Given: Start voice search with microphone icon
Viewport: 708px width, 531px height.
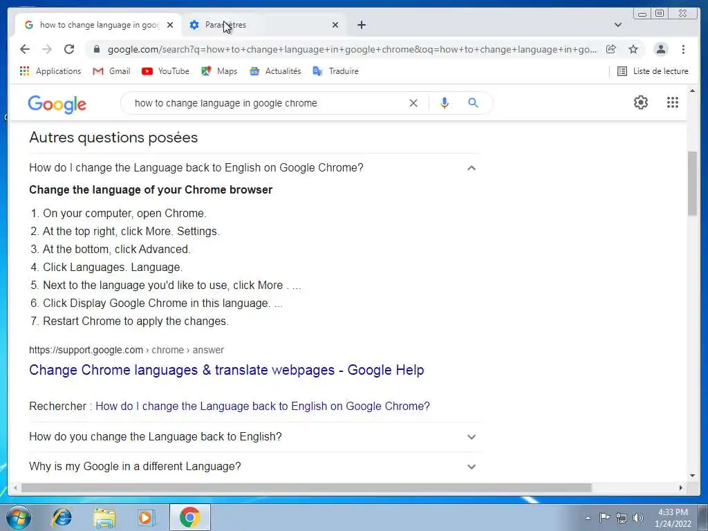Looking at the screenshot, I should [445, 103].
